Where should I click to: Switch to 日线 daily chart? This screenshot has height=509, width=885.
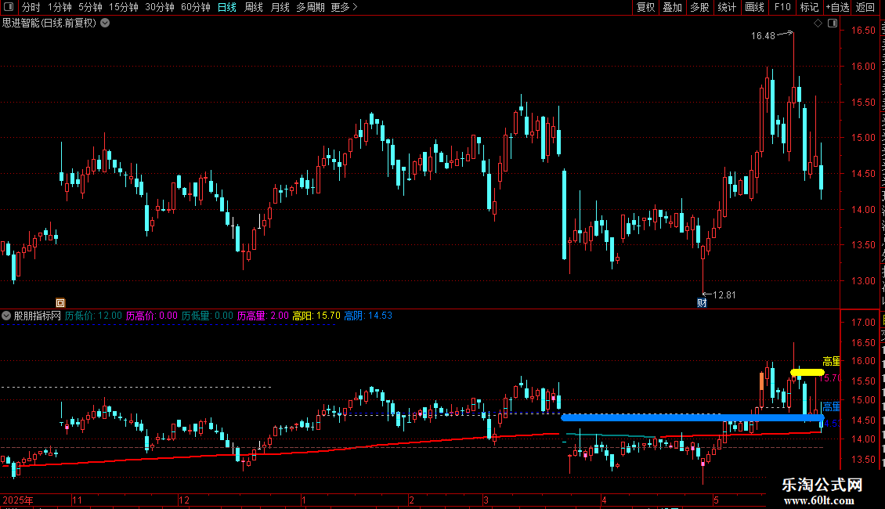pyautogui.click(x=227, y=7)
